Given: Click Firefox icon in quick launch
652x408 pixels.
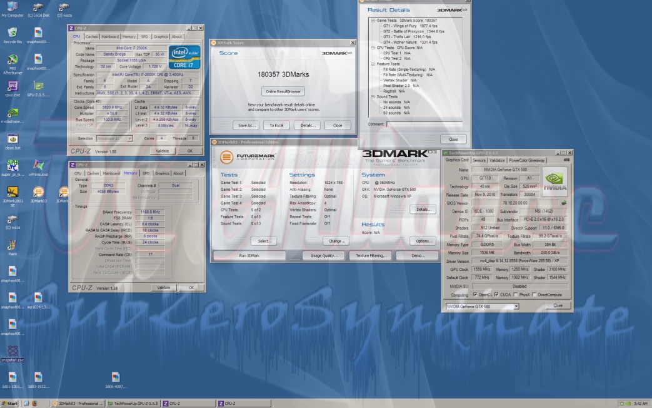Looking at the screenshot, I should tap(35, 404).
